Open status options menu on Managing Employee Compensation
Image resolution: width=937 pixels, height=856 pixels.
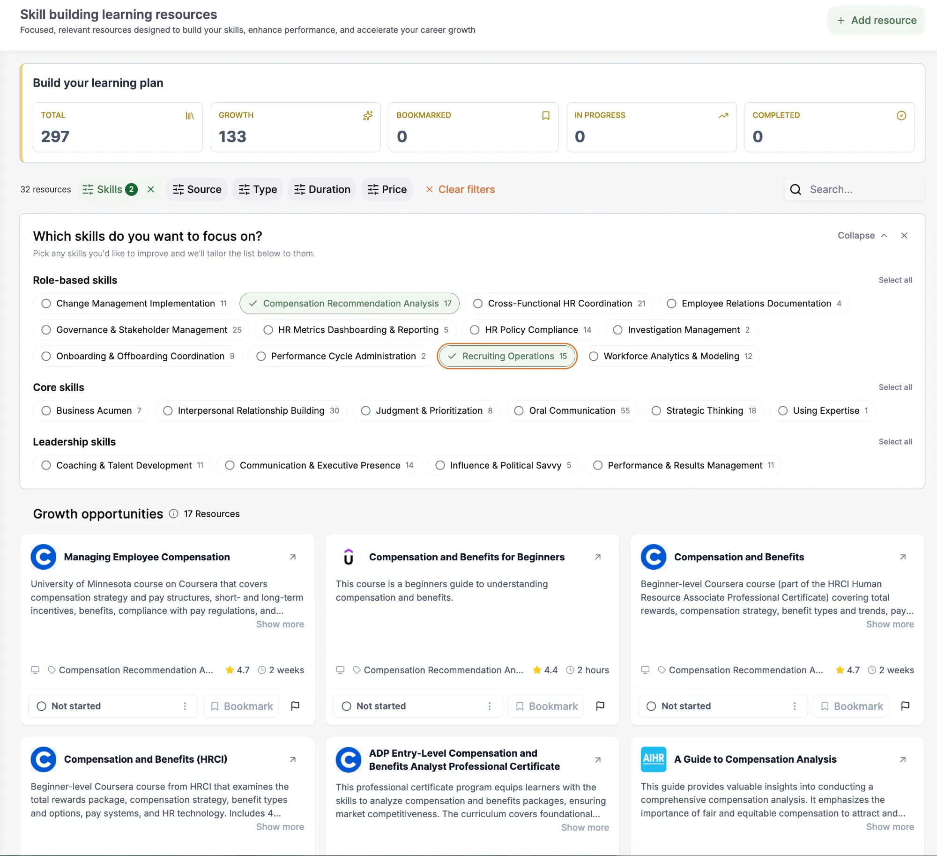pos(185,706)
